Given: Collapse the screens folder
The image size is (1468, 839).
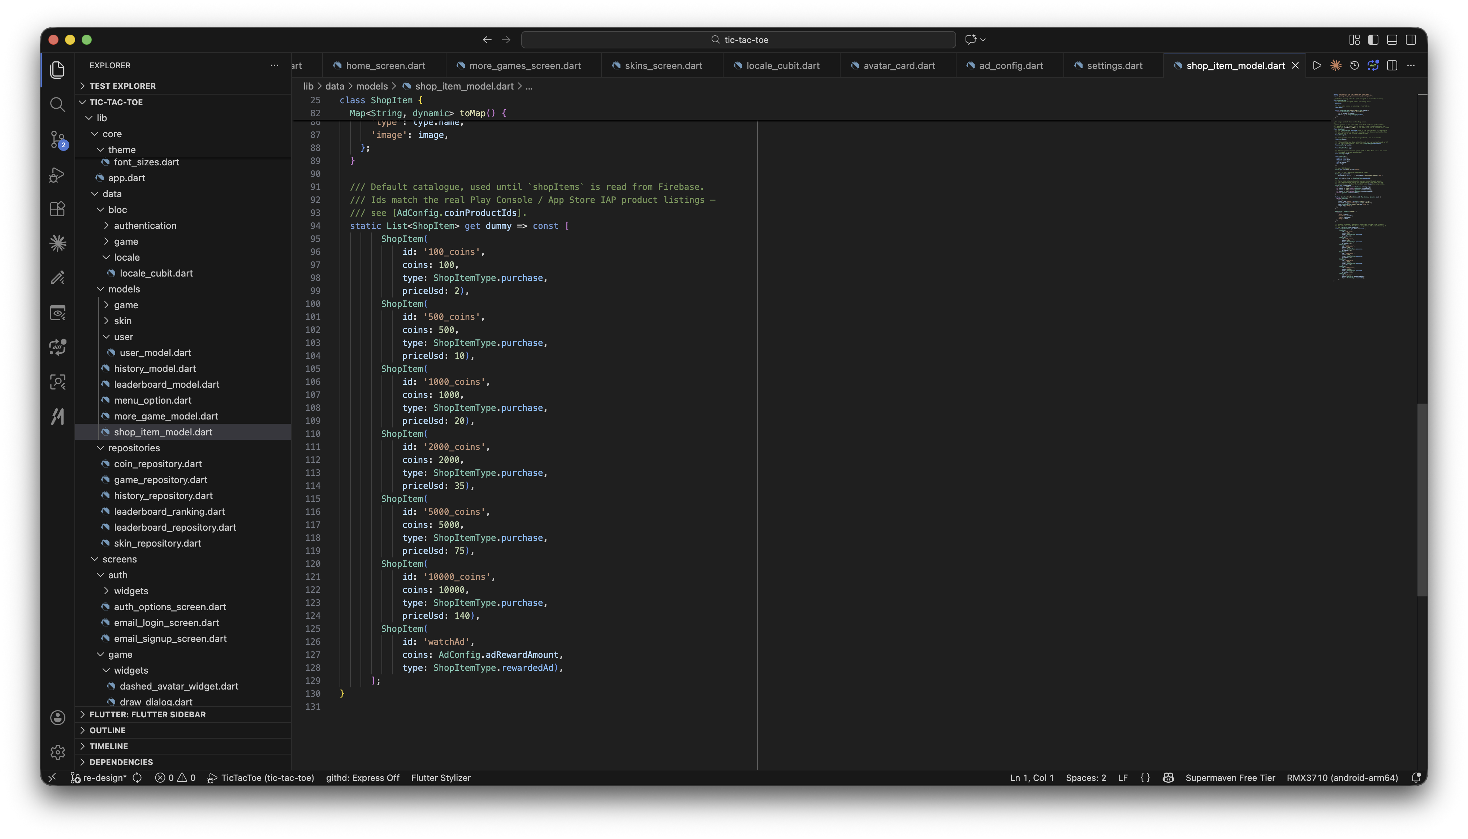Looking at the screenshot, I should [x=183, y=560].
